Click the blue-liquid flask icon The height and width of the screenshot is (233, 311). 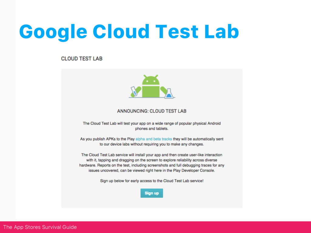click(x=169, y=93)
